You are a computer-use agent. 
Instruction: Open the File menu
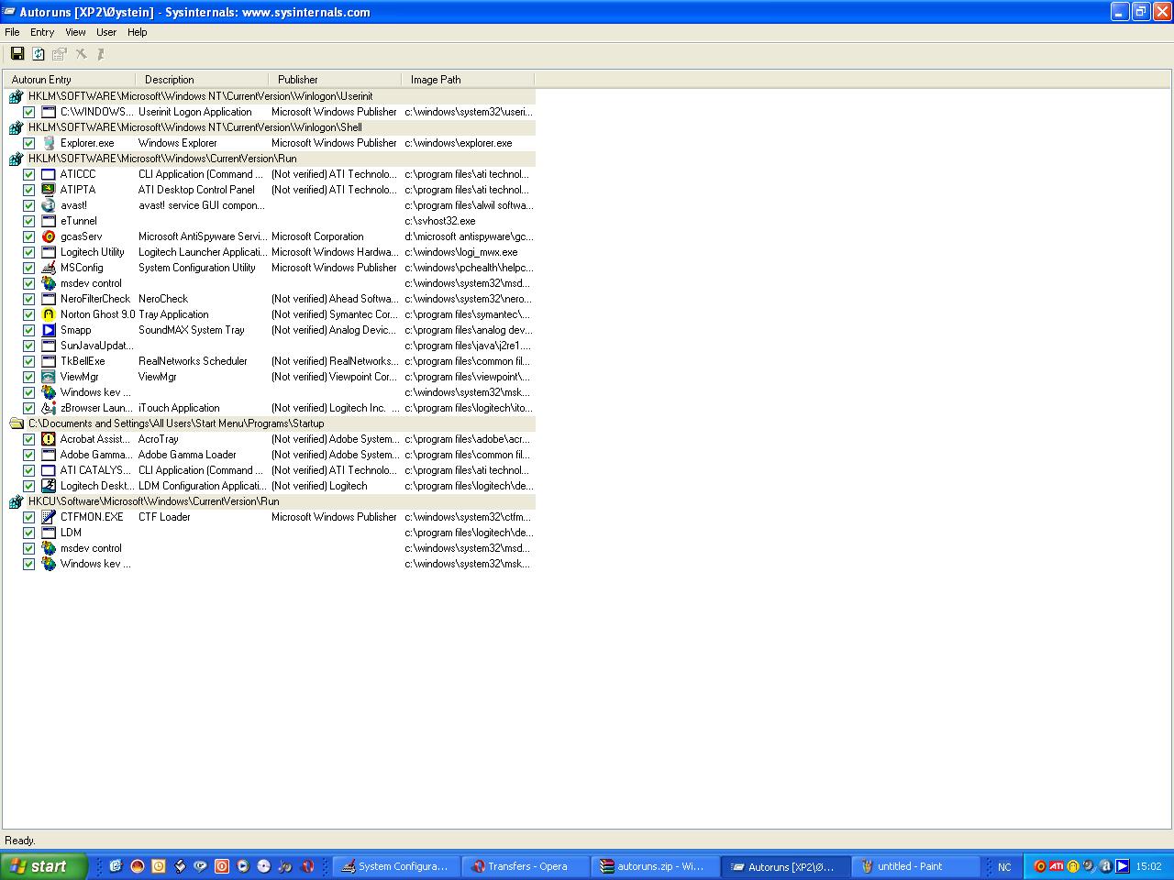[12, 32]
